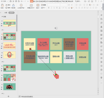Toggle align text right
Screen dimensions: 104x98
[82, 8]
